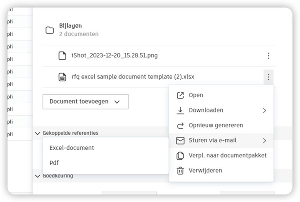
Task: Click the trash icon beside Verwijderen
Action: click(180, 170)
